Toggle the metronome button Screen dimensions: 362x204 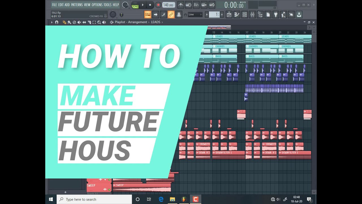pyautogui.click(x=180, y=5)
